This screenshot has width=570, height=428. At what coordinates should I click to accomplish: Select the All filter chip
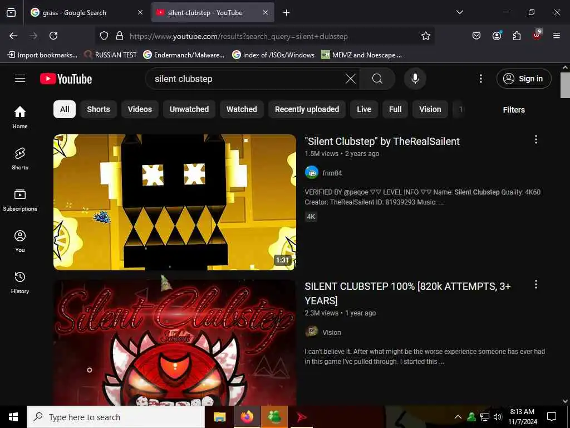65,109
